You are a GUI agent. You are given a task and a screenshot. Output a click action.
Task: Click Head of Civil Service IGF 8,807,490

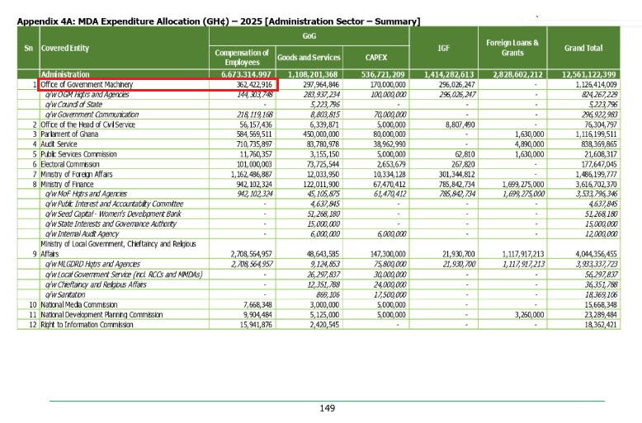[460, 125]
